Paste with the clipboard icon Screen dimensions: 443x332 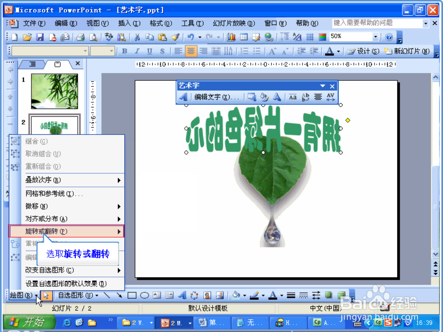pos(162,37)
